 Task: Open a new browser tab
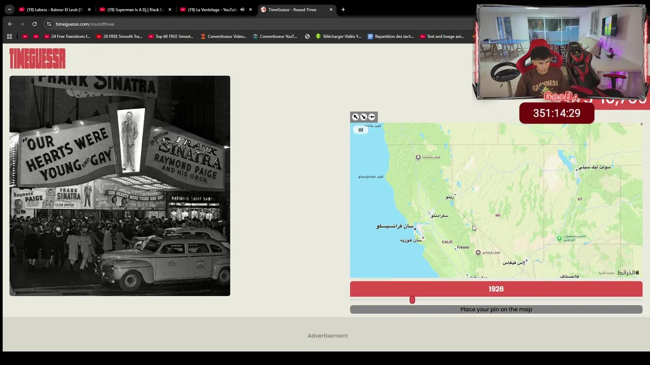tap(343, 9)
